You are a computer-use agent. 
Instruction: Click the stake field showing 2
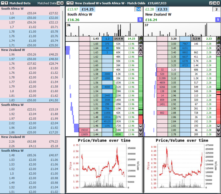216,9
